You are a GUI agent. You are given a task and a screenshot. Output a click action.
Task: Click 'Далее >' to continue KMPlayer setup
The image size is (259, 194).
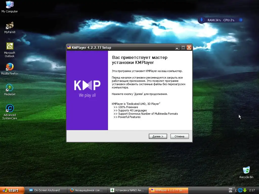(x=158, y=136)
